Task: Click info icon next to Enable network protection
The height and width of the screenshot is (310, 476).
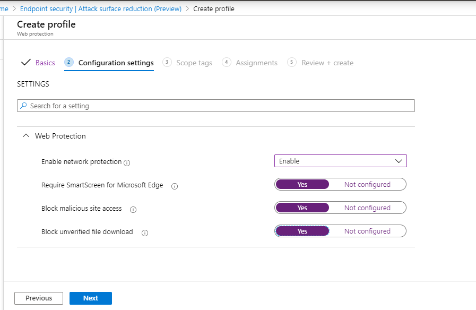Action: 127,162
